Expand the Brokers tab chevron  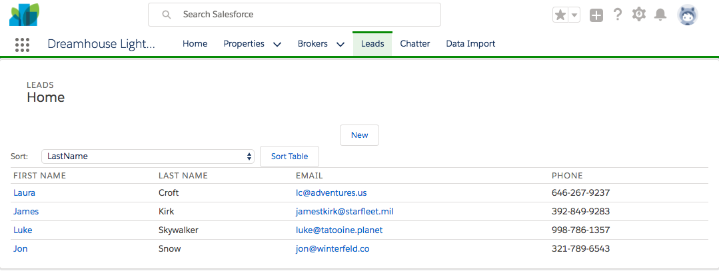[341, 45]
